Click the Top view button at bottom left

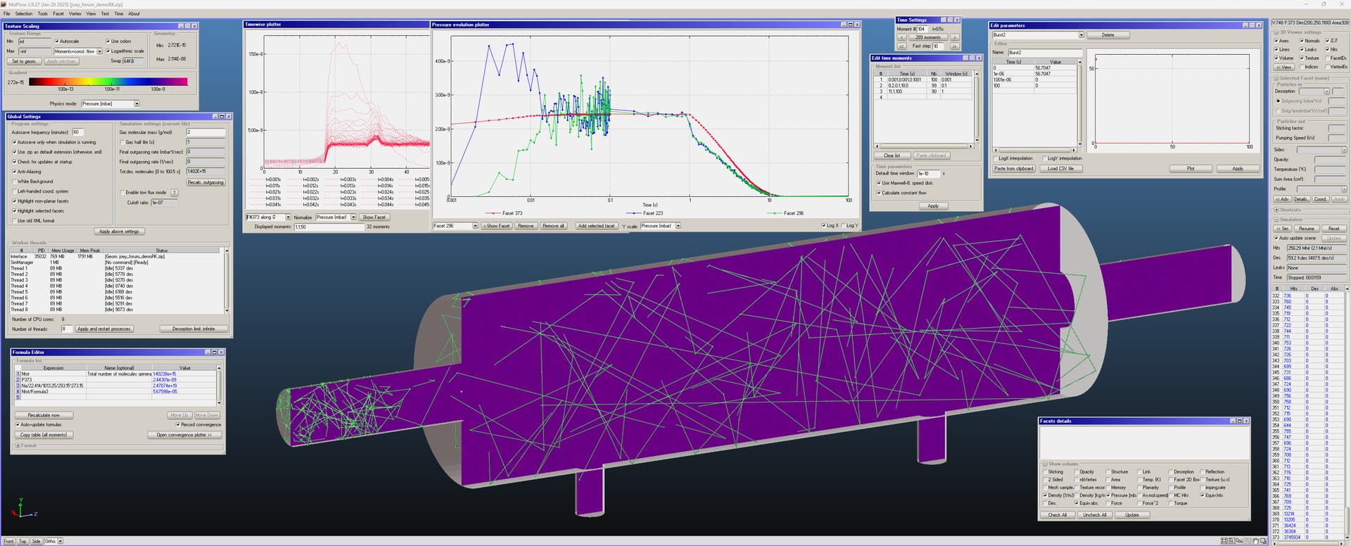point(23,541)
